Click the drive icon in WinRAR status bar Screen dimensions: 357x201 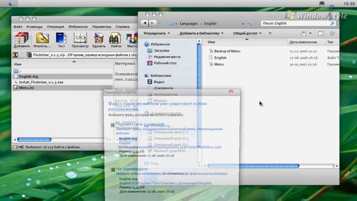pyautogui.click(x=15, y=147)
